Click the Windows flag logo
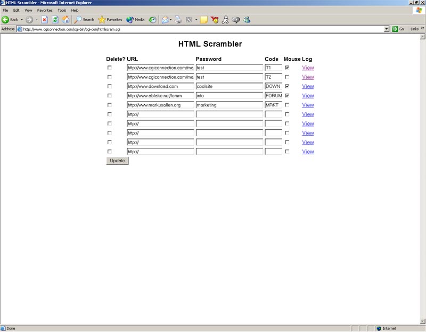 [419, 10]
